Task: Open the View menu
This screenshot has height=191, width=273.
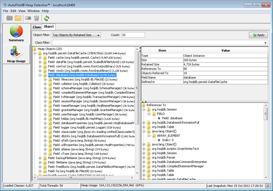Action: (x=22, y=11)
